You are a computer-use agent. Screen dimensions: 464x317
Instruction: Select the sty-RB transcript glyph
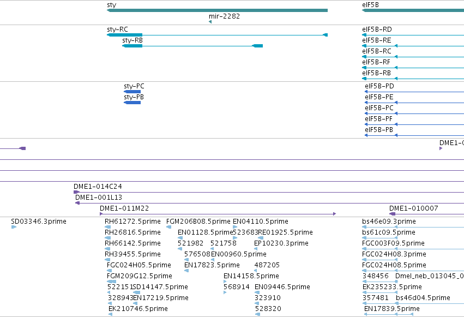192,46
